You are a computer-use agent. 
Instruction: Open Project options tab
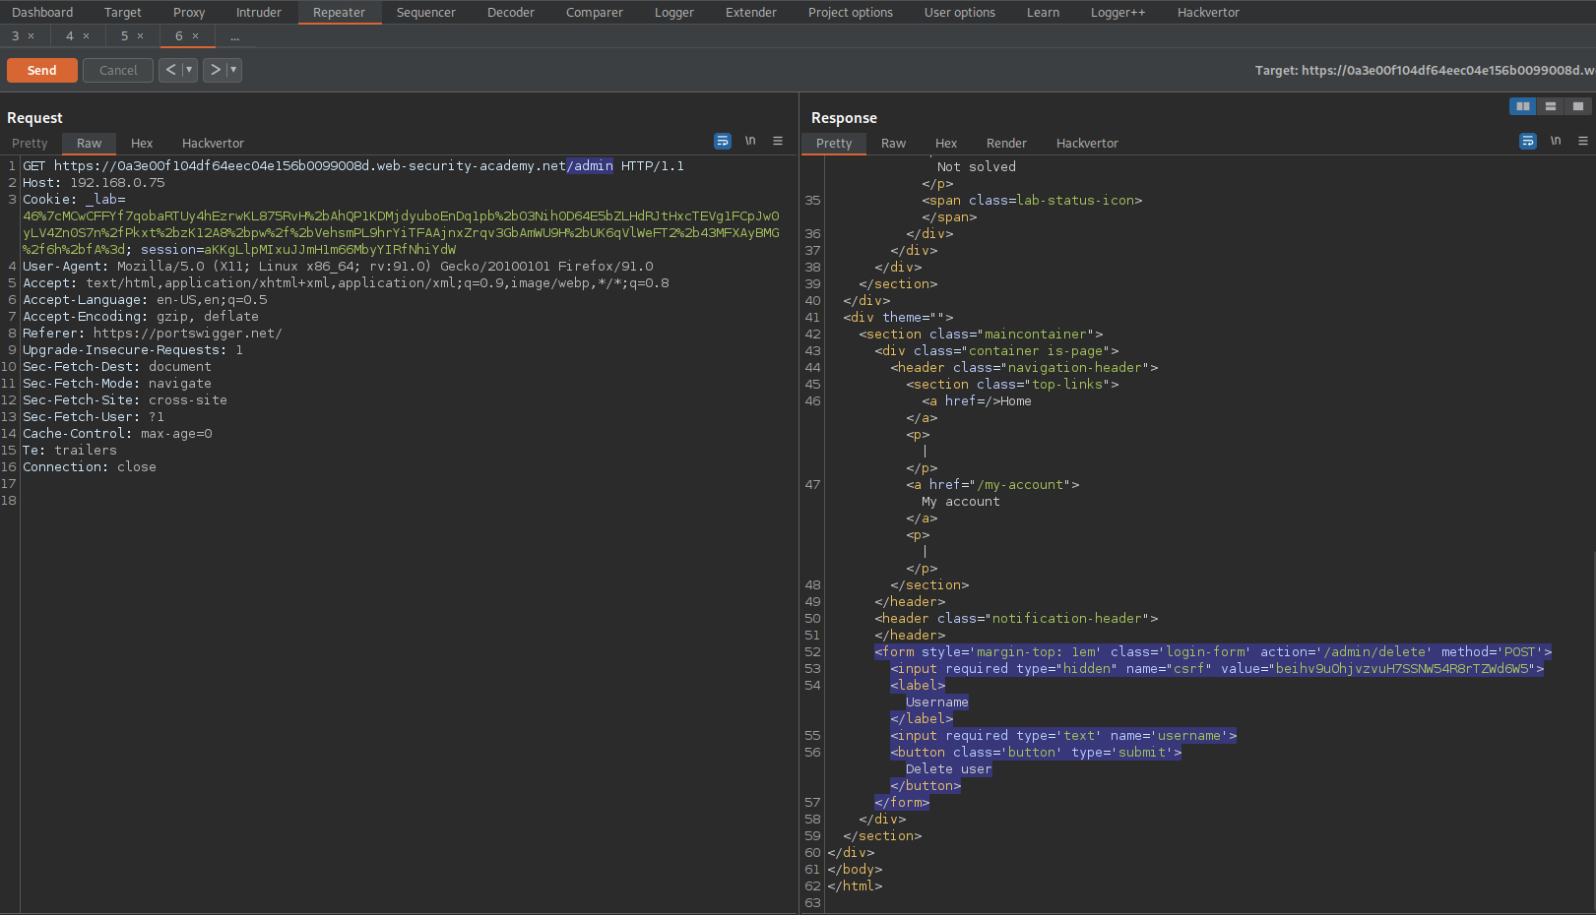[851, 13]
